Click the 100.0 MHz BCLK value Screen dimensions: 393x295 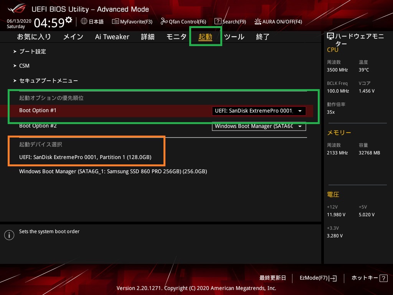(338, 91)
